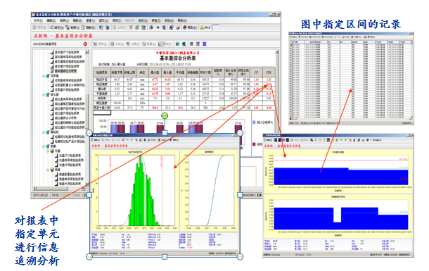Click the empty input box in main toolbar
The image size is (429, 271).
coord(216,27)
